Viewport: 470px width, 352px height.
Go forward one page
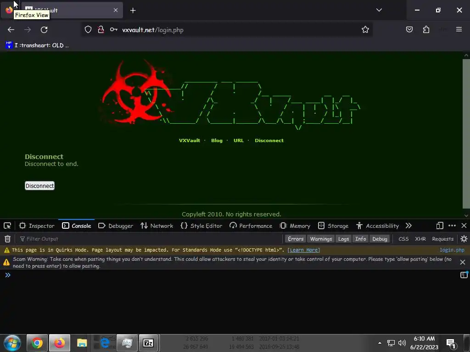[28, 30]
